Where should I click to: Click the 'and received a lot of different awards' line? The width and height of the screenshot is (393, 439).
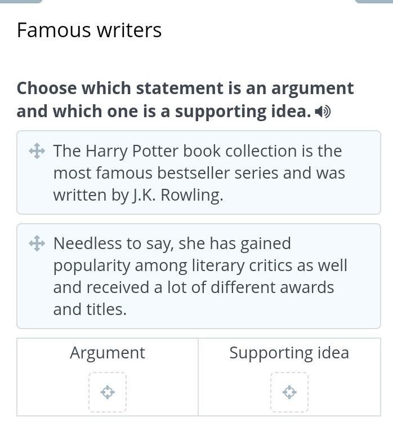[194, 287]
